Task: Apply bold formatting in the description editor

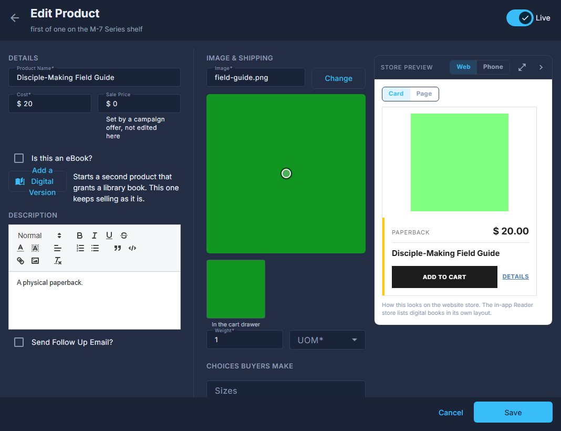Action: 79,235
